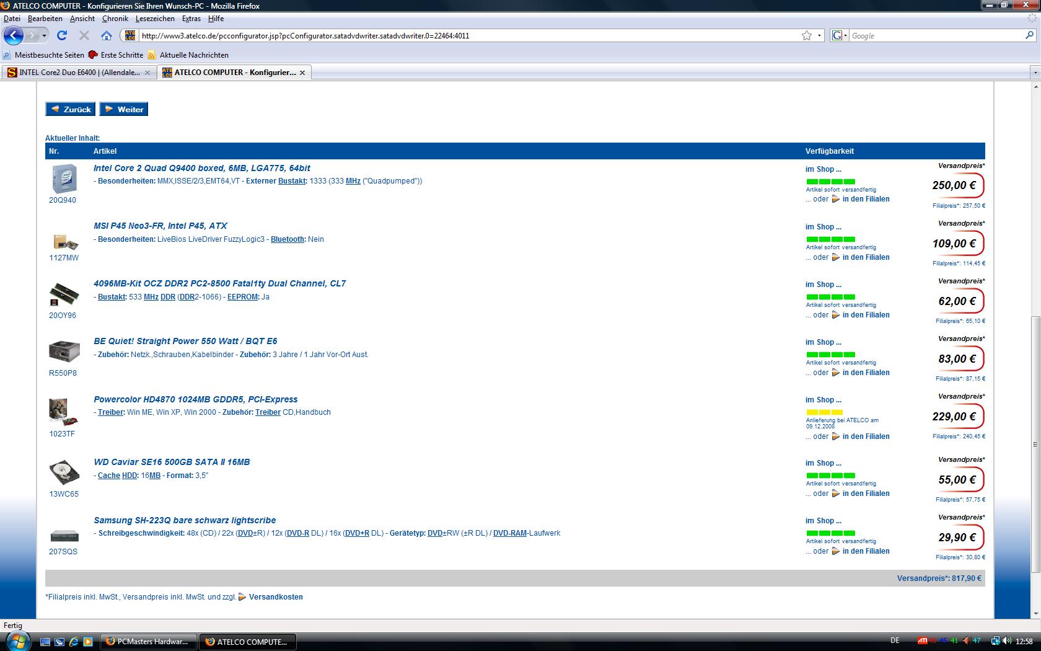
Task: Open the Bearbeiten menu
Action: pyautogui.click(x=45, y=19)
